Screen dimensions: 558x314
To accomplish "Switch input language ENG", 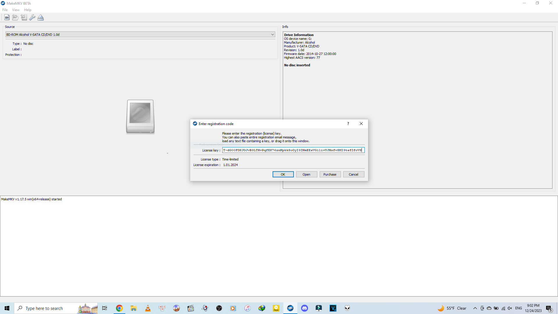I will (x=518, y=308).
